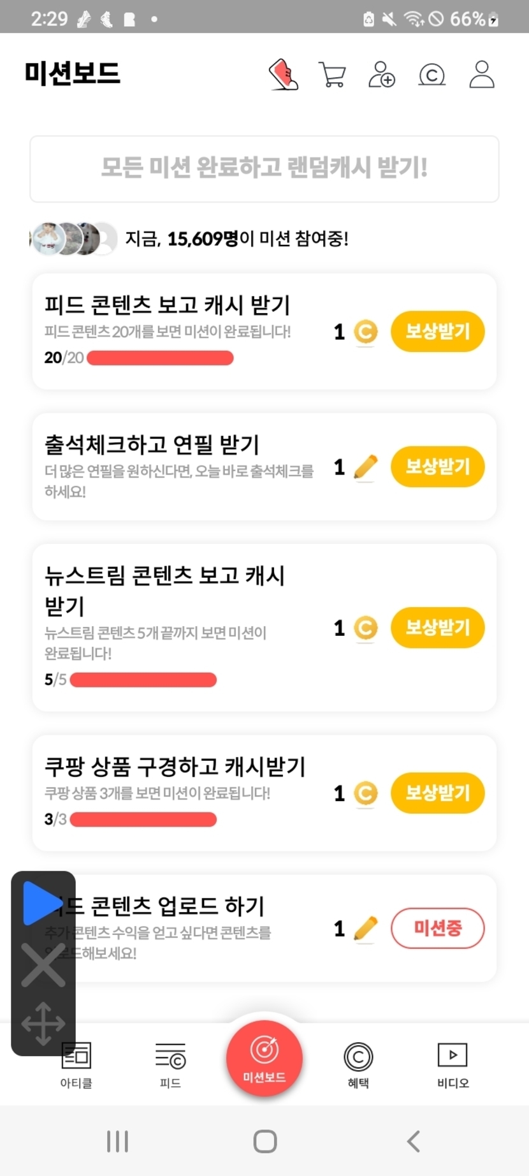Image resolution: width=529 pixels, height=1176 pixels.
Task: Tap the invite friend icon
Action: point(382,75)
